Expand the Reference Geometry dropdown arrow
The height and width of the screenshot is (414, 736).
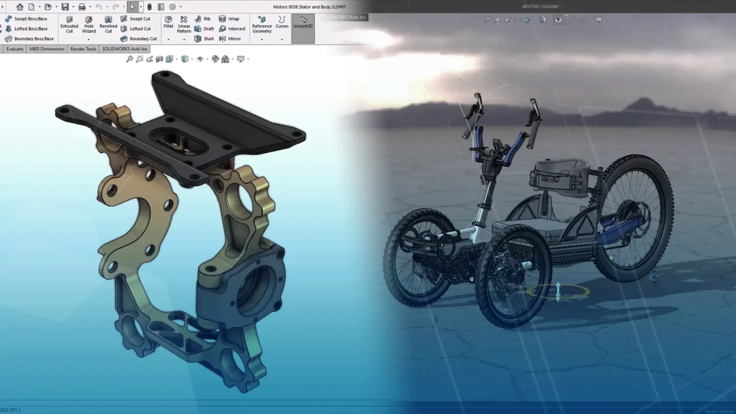click(262, 39)
